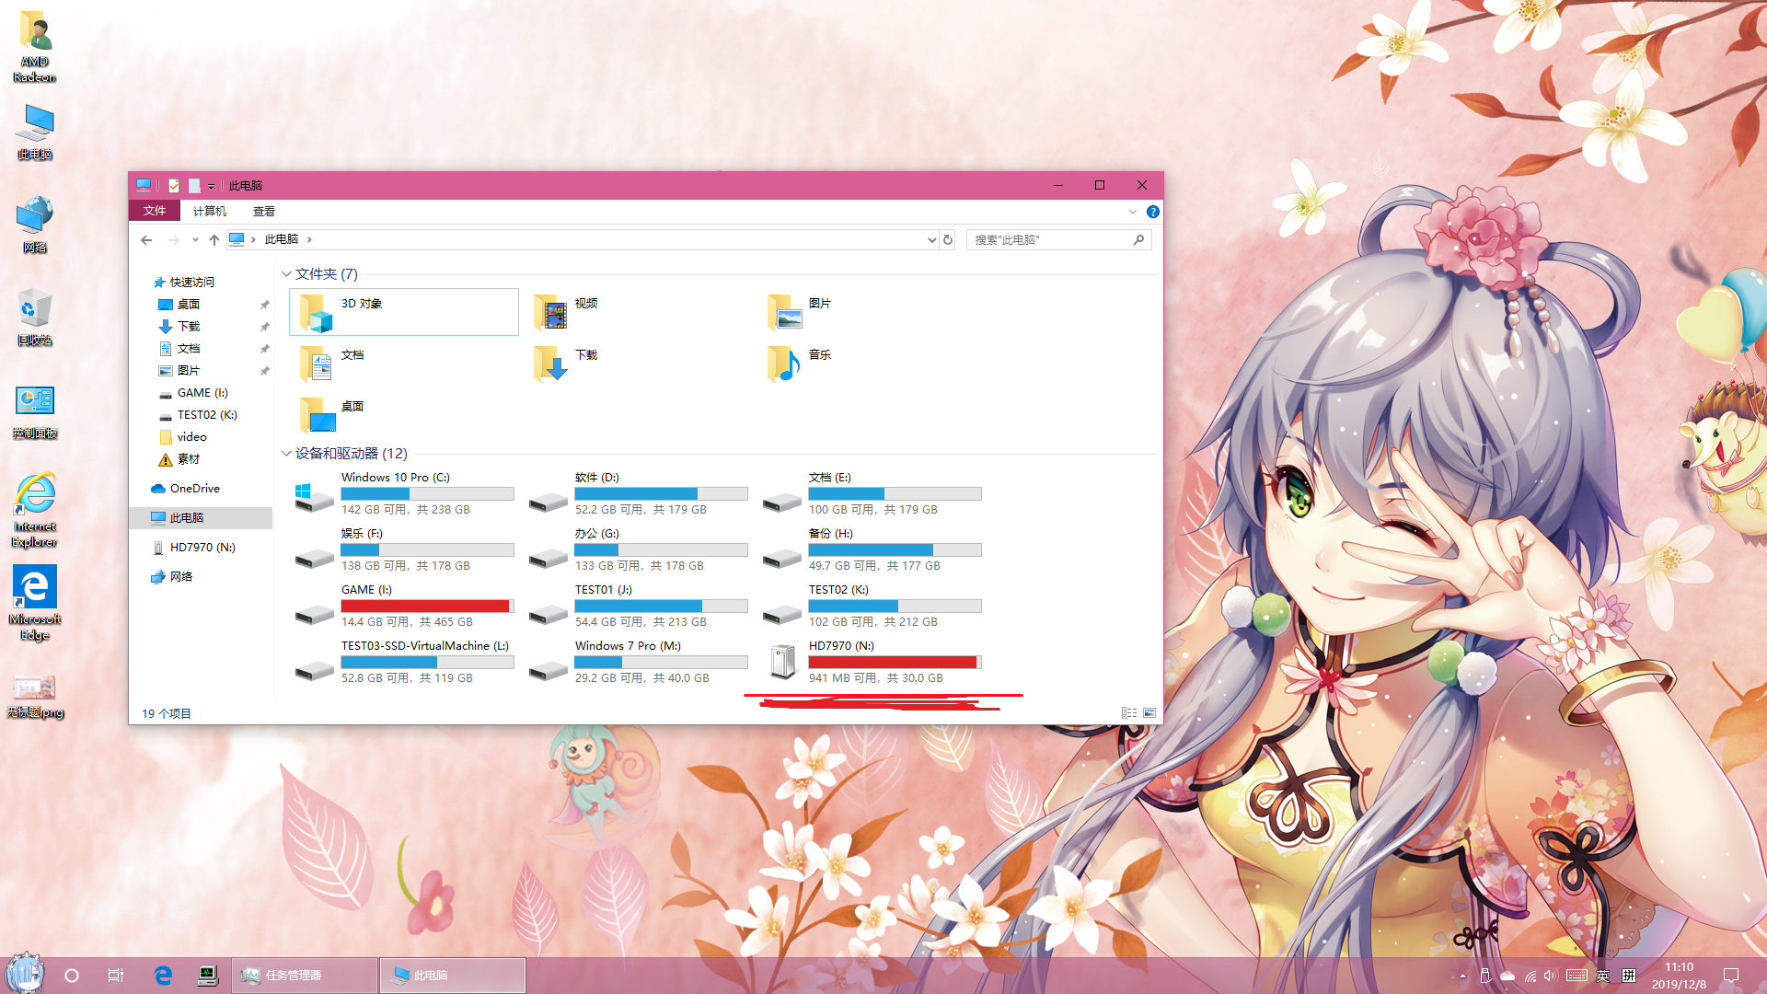
Task: Open customize quick access toolbar dropdown
Action: (211, 186)
